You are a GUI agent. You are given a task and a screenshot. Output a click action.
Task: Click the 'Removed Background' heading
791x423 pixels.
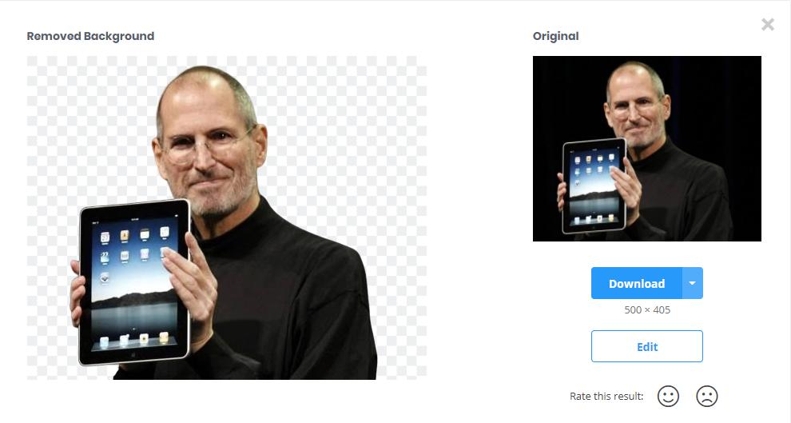point(90,36)
